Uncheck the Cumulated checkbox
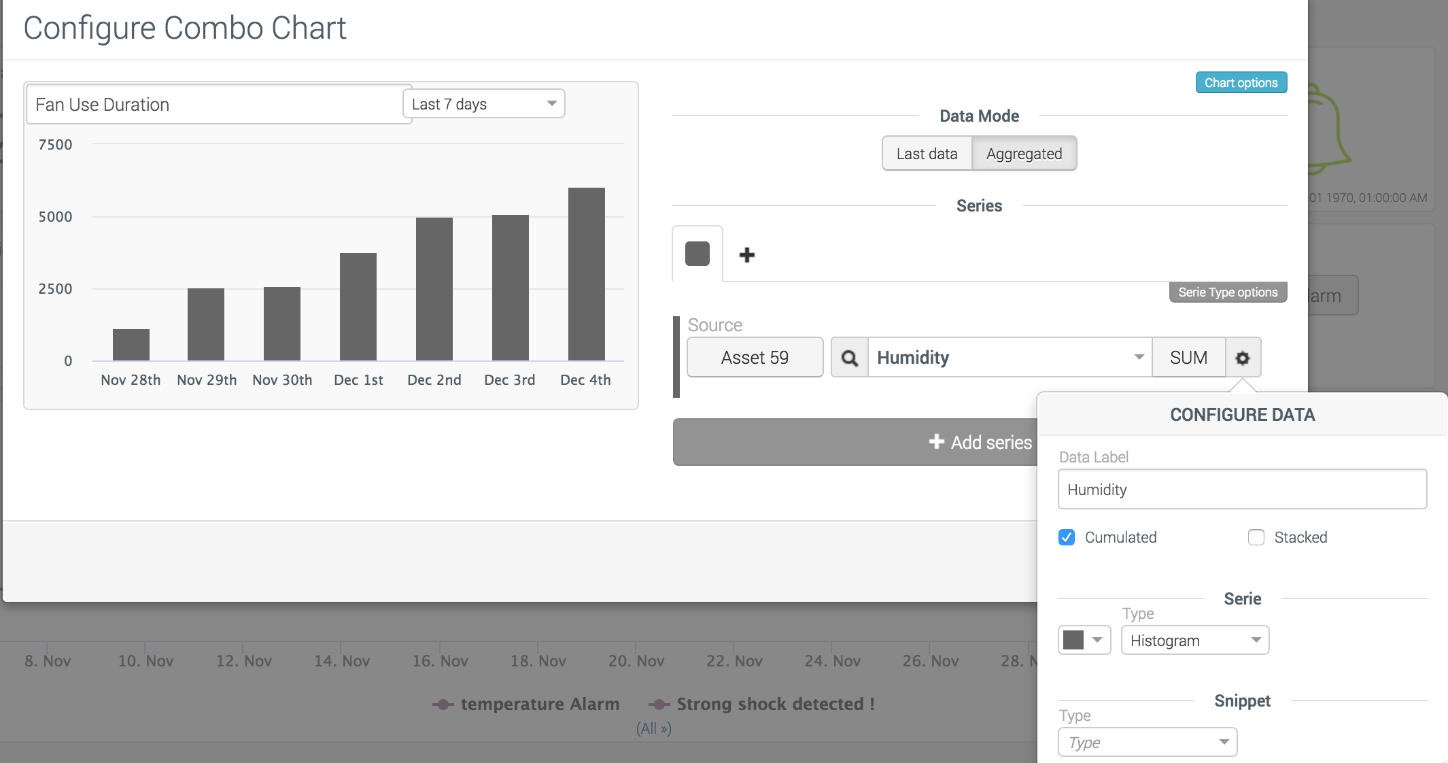1448x763 pixels. click(1067, 537)
